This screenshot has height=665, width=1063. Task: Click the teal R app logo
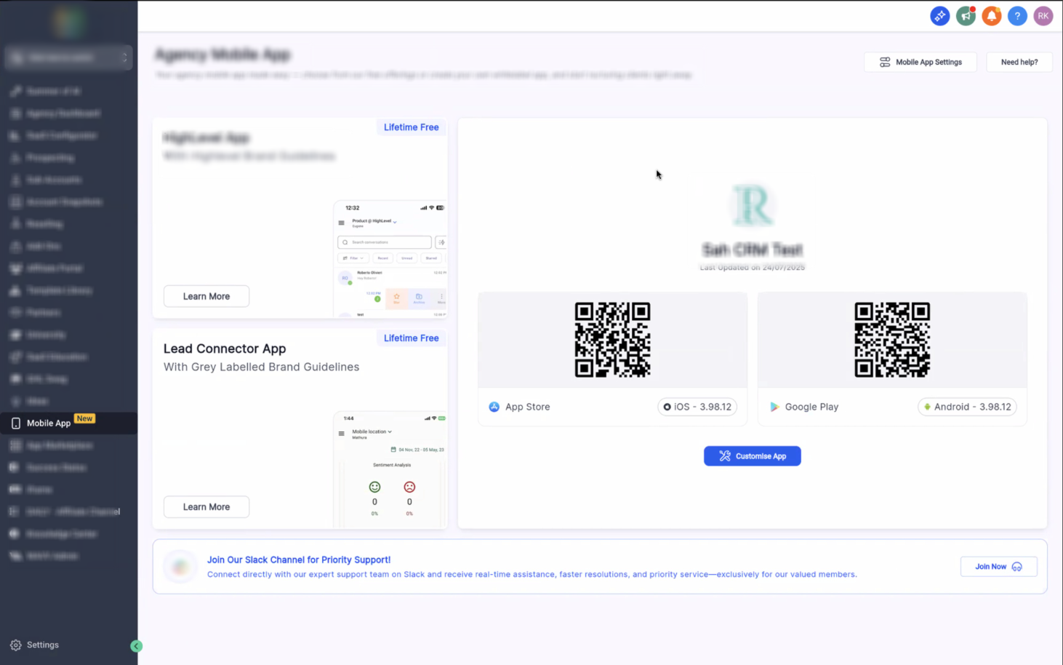click(753, 205)
